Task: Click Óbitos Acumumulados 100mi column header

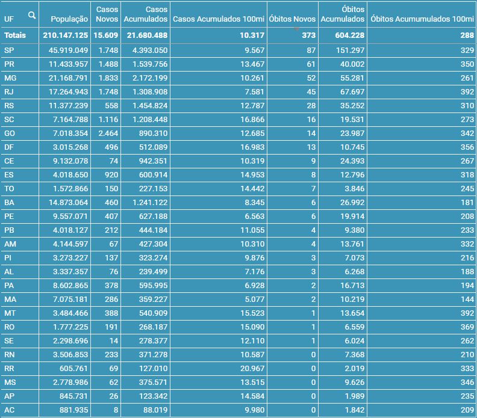Action: [422, 19]
